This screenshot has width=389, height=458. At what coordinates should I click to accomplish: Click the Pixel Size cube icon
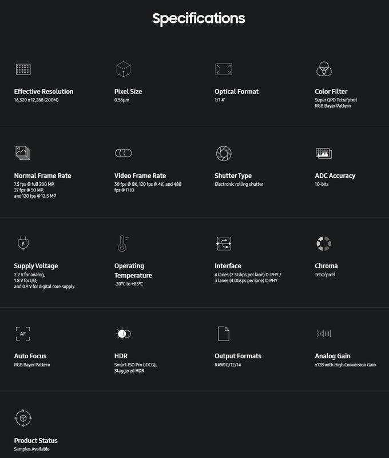click(124, 69)
